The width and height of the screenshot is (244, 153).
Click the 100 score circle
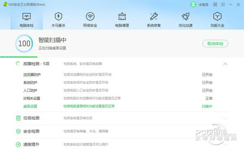(24, 44)
